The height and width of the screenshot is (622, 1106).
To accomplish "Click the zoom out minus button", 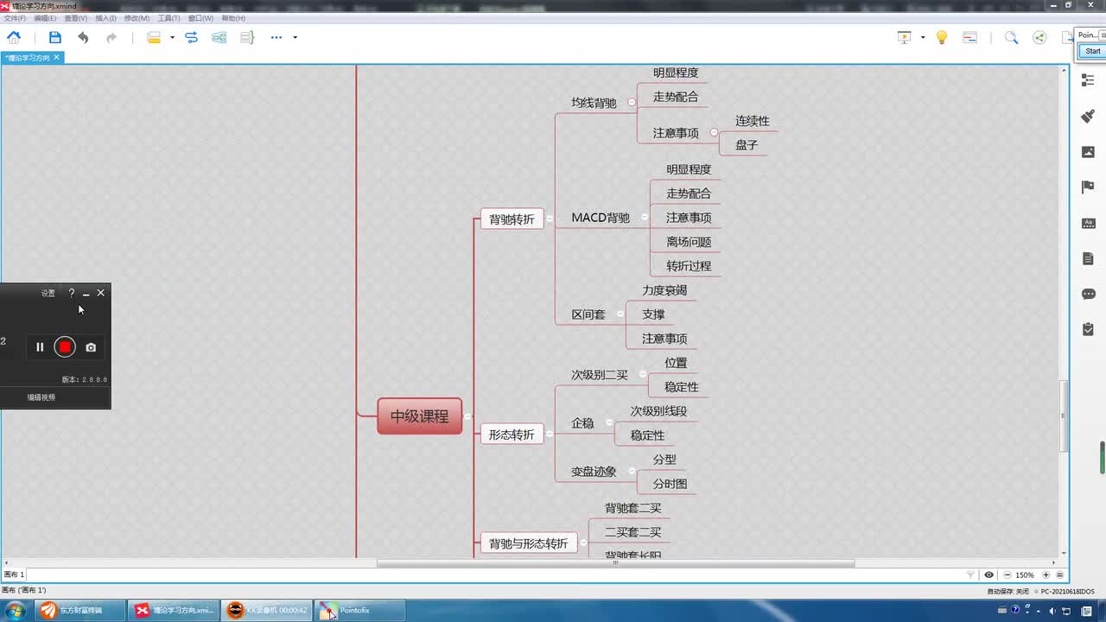I will tap(1007, 574).
